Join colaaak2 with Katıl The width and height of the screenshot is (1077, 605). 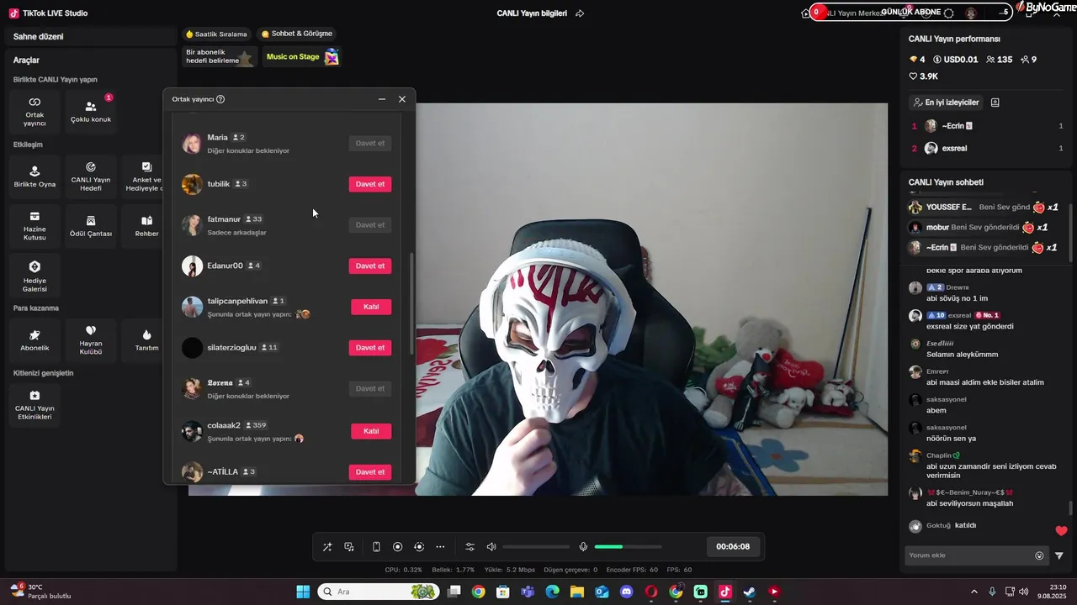click(x=371, y=431)
